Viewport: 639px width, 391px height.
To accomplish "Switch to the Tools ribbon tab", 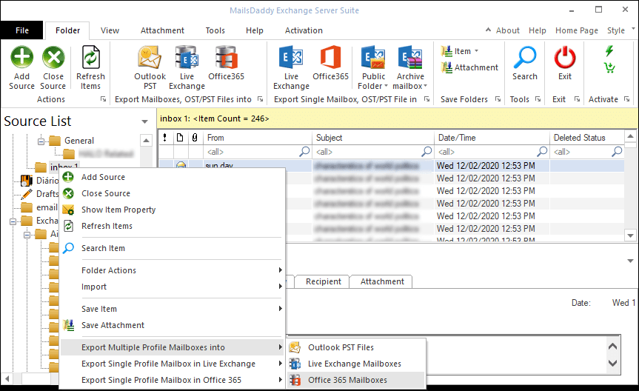I will point(215,30).
